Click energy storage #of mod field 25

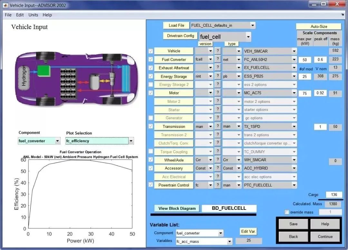tap(304, 76)
